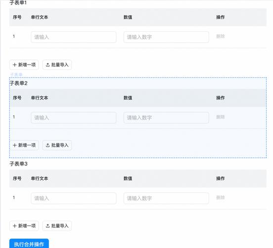The width and height of the screenshot is (273, 248).
Task: Click the 单行文本 column header in 子表单3
Action: [40, 179]
